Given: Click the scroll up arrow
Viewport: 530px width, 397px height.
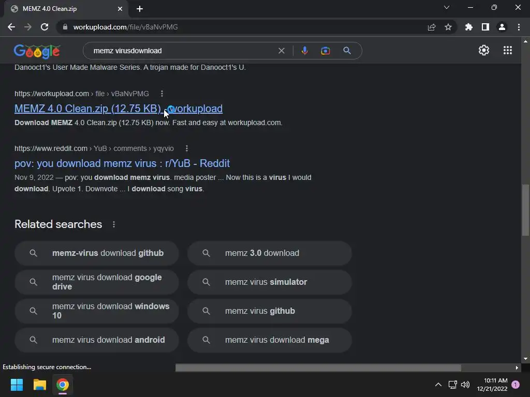Looking at the screenshot, I should coord(525,41).
